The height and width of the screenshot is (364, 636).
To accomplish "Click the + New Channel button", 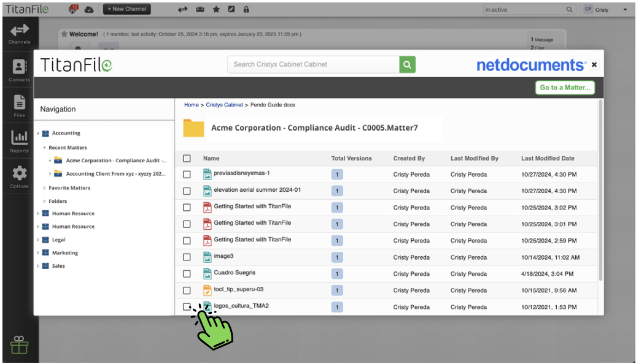I will [127, 9].
